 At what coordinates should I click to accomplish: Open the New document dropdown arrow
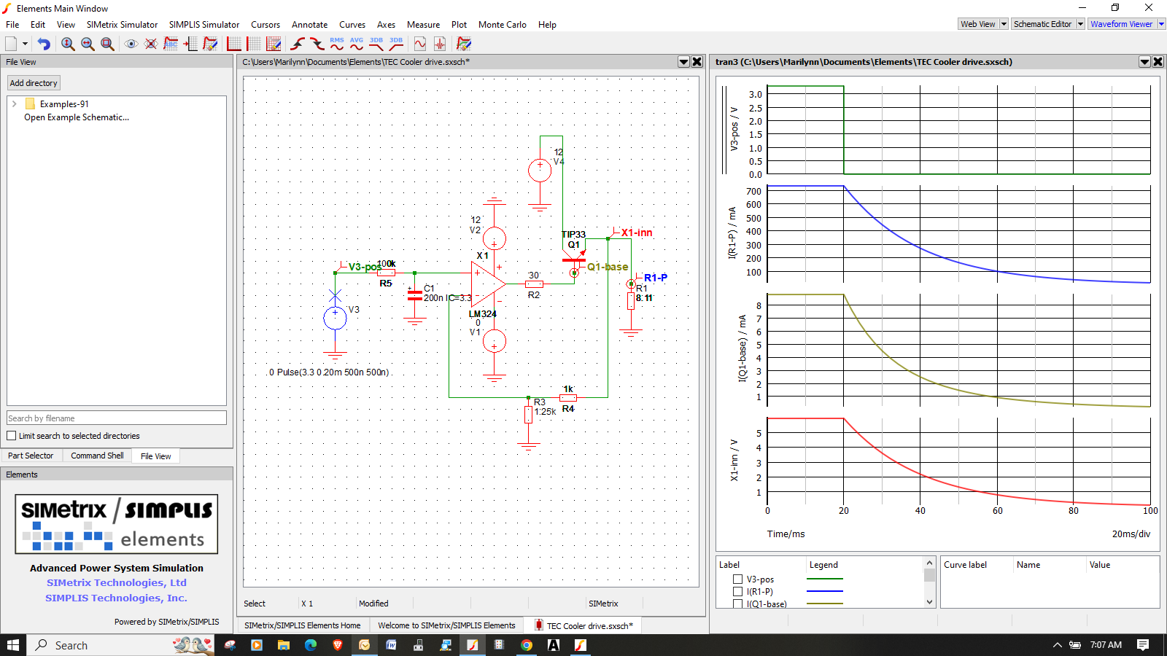(x=25, y=44)
